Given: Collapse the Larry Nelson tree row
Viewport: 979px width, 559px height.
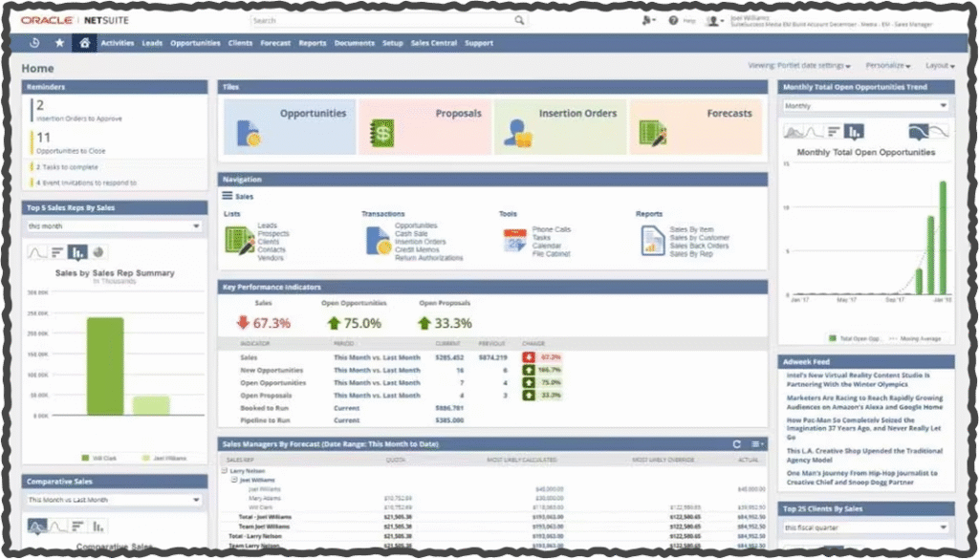Looking at the screenshot, I should point(224,471).
